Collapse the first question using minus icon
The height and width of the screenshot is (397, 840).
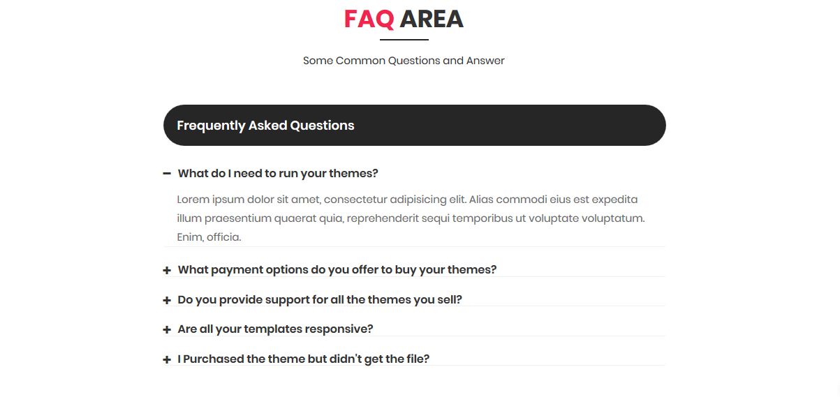pyautogui.click(x=167, y=173)
